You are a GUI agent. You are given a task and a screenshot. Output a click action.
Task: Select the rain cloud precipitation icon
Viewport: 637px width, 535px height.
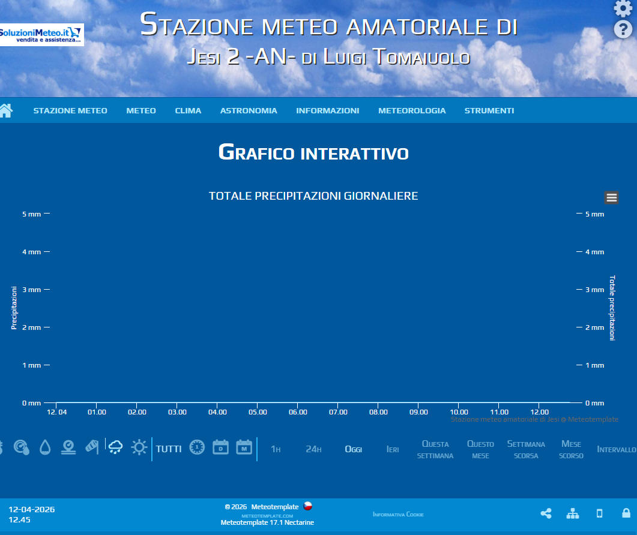point(115,447)
